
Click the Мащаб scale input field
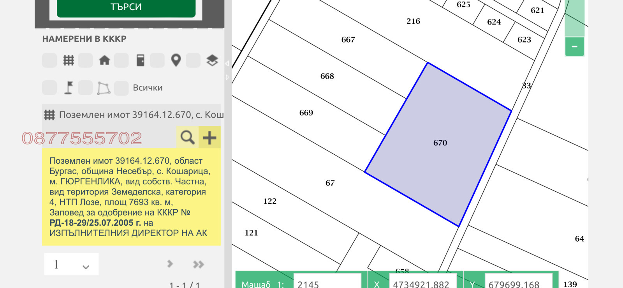(327, 284)
